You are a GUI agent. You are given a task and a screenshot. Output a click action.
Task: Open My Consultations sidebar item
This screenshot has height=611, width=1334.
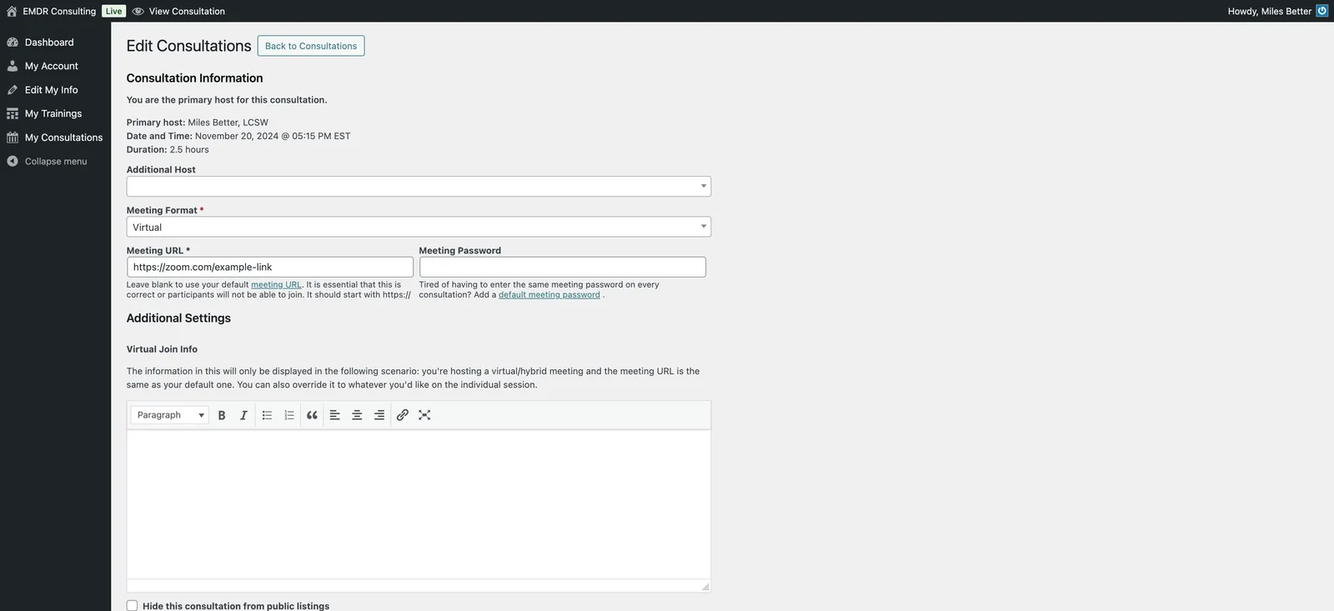click(x=63, y=138)
